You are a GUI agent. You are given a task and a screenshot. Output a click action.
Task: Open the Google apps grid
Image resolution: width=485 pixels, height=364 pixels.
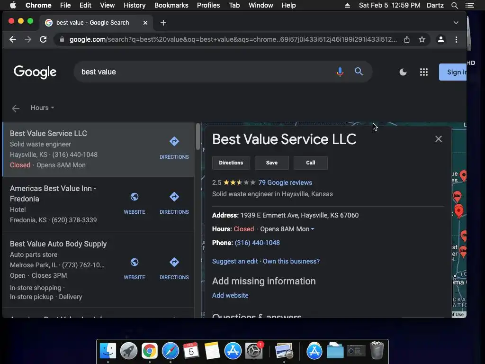tap(424, 72)
